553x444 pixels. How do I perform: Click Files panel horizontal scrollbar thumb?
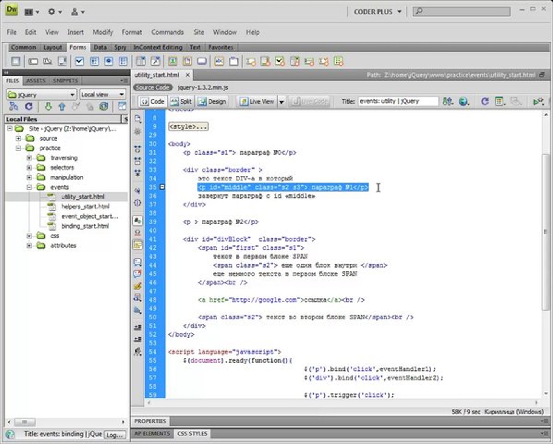[25, 422]
